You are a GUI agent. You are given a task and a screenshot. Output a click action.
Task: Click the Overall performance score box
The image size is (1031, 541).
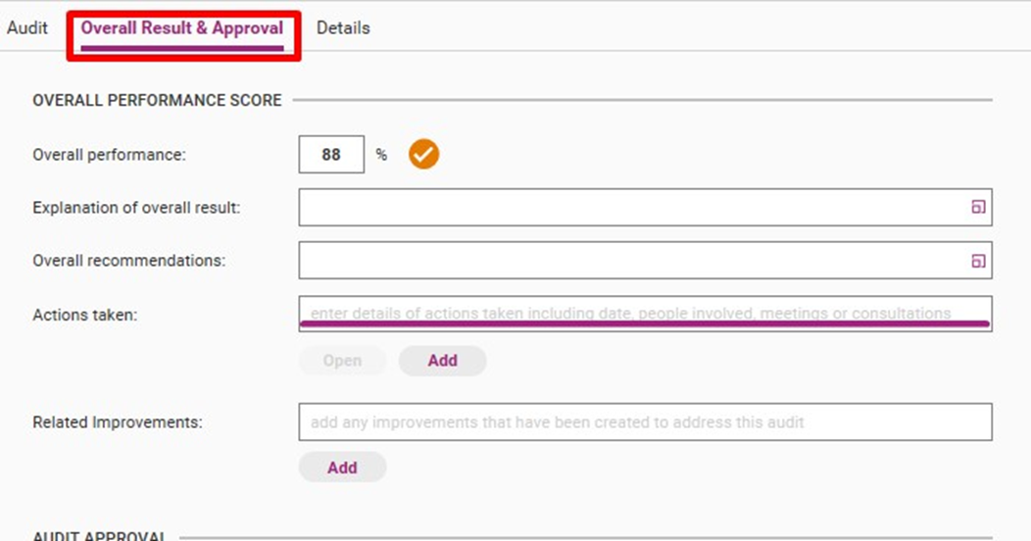coord(331,155)
